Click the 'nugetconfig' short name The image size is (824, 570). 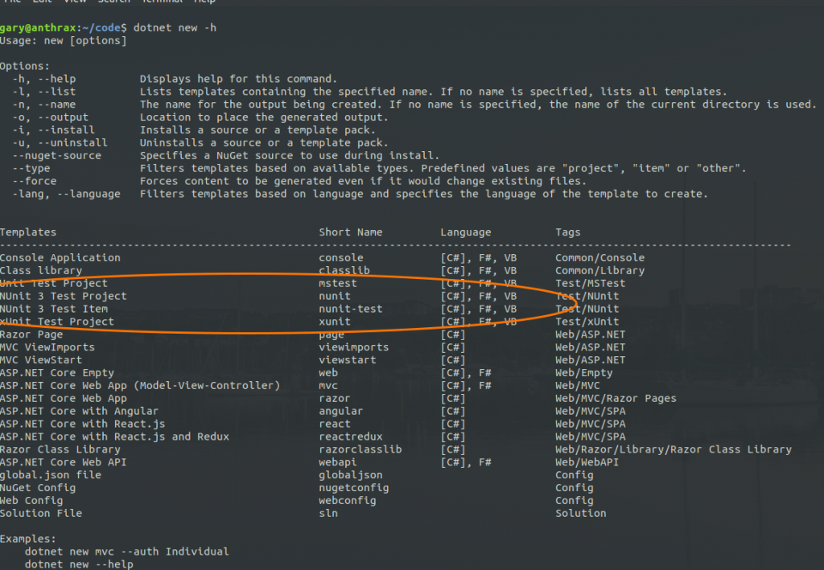pyautogui.click(x=354, y=488)
